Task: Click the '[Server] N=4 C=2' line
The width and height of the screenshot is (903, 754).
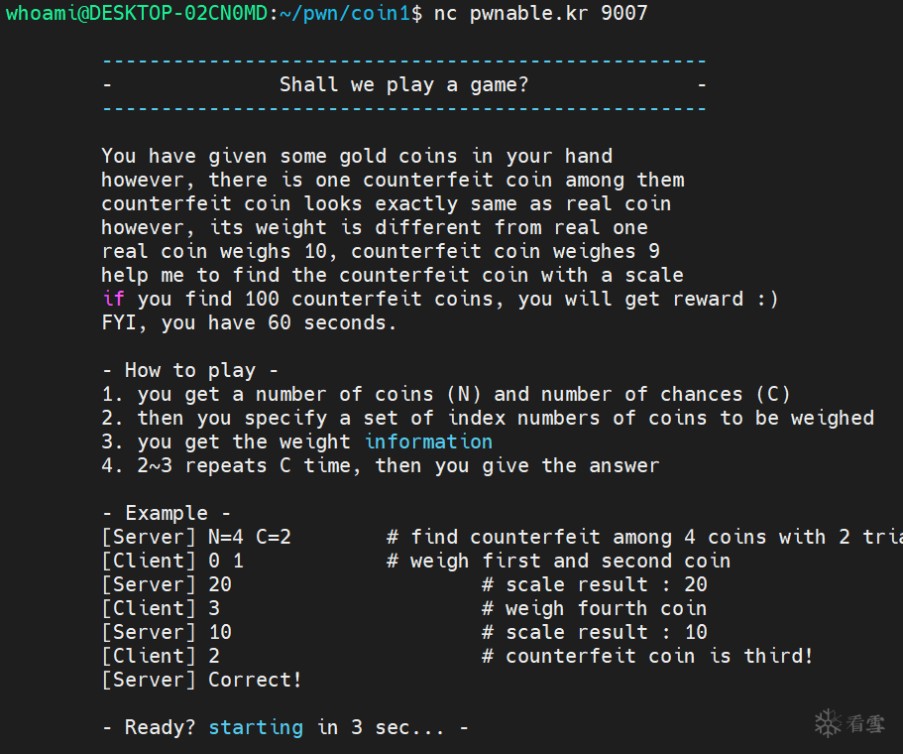Action: coord(196,538)
